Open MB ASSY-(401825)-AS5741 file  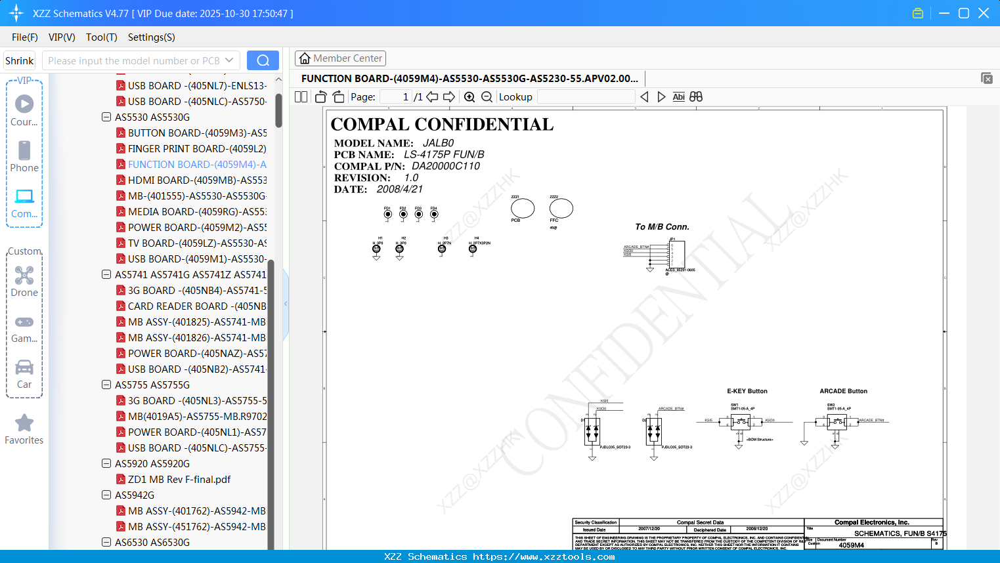pyautogui.click(x=192, y=322)
